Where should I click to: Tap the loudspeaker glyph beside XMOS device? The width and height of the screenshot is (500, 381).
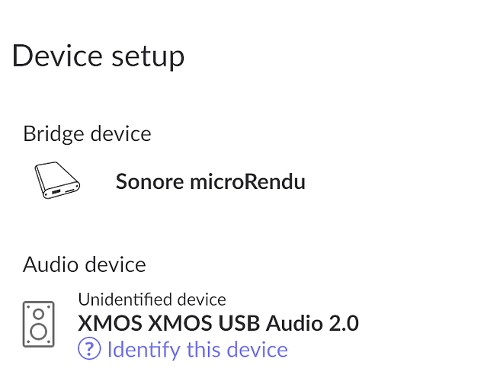[x=39, y=325]
